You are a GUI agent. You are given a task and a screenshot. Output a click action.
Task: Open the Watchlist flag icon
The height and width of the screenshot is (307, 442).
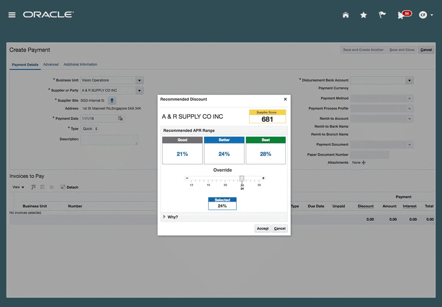pos(382,15)
